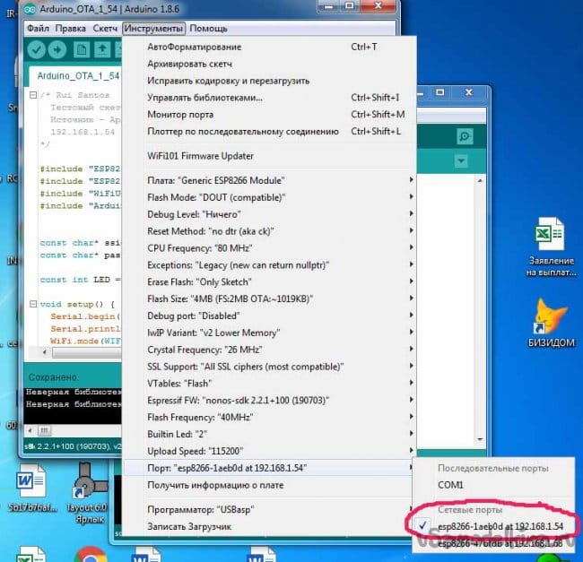Select network port esp8266-1aeb0d at 192.168.1.54

point(500,525)
